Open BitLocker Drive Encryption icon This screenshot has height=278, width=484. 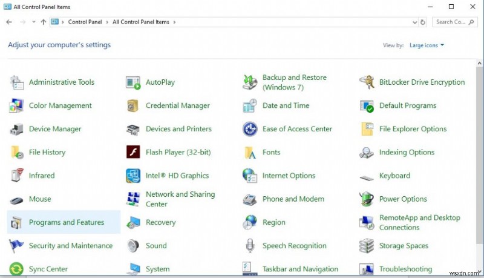(x=367, y=82)
